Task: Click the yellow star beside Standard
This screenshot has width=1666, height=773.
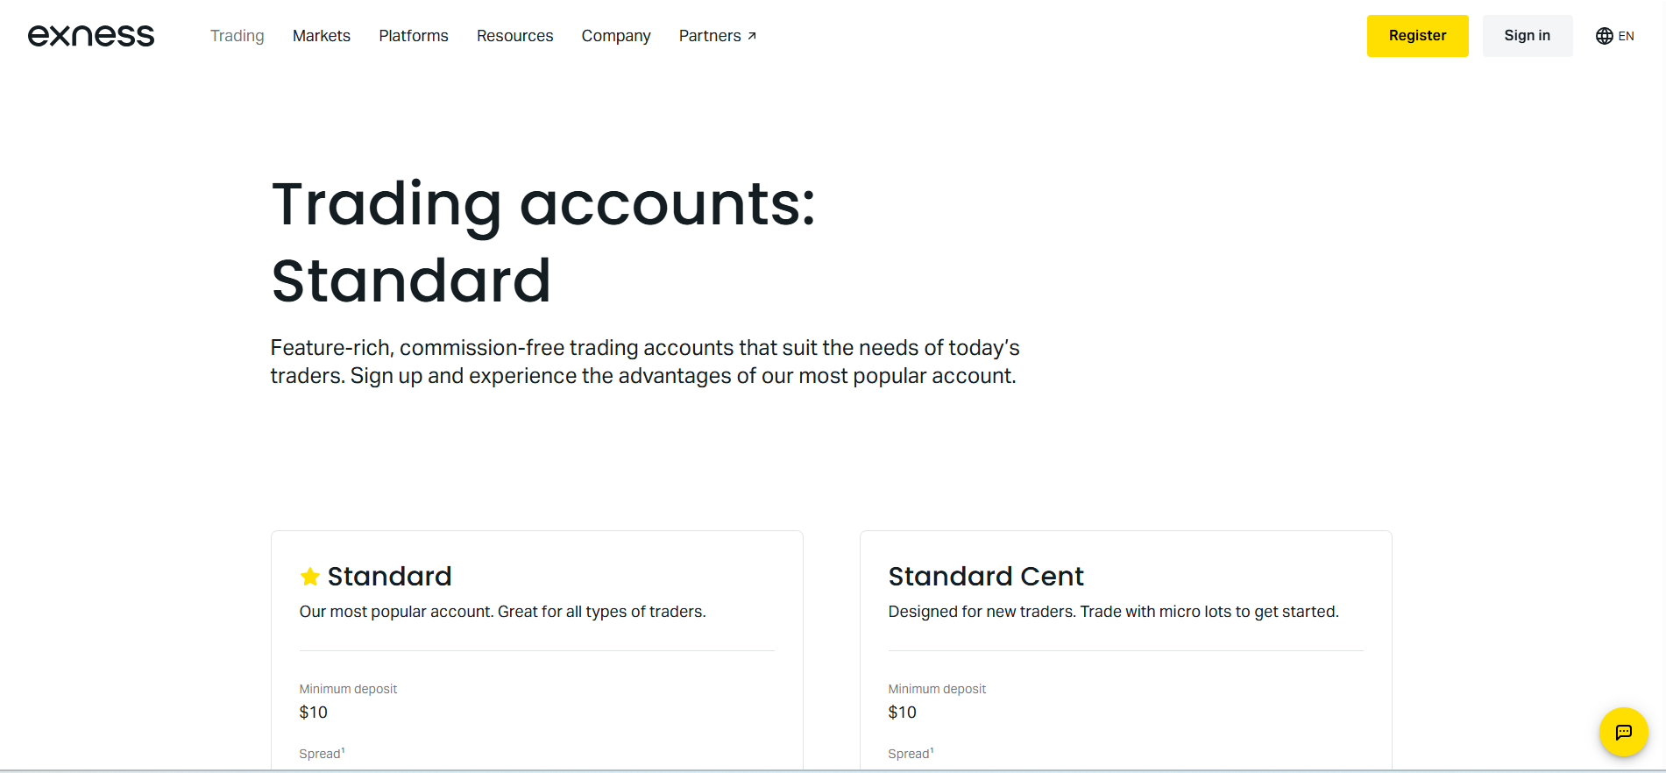Action: (309, 576)
